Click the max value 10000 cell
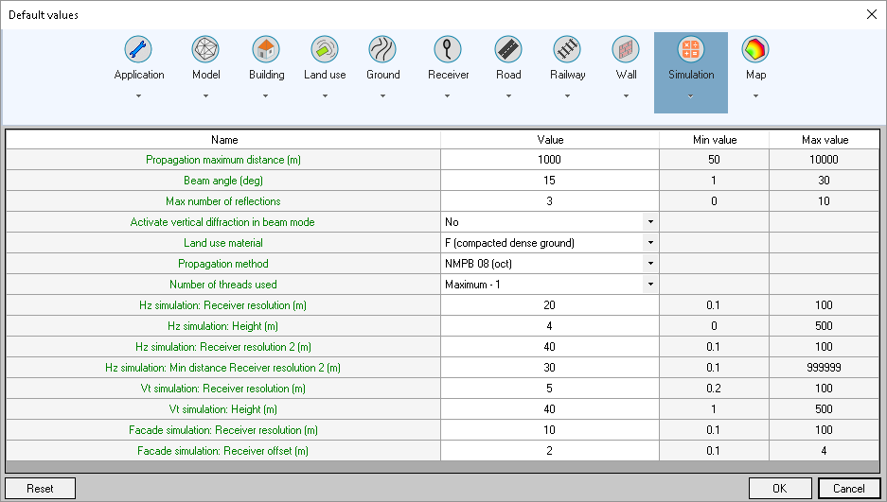887x502 pixels. 825,160
